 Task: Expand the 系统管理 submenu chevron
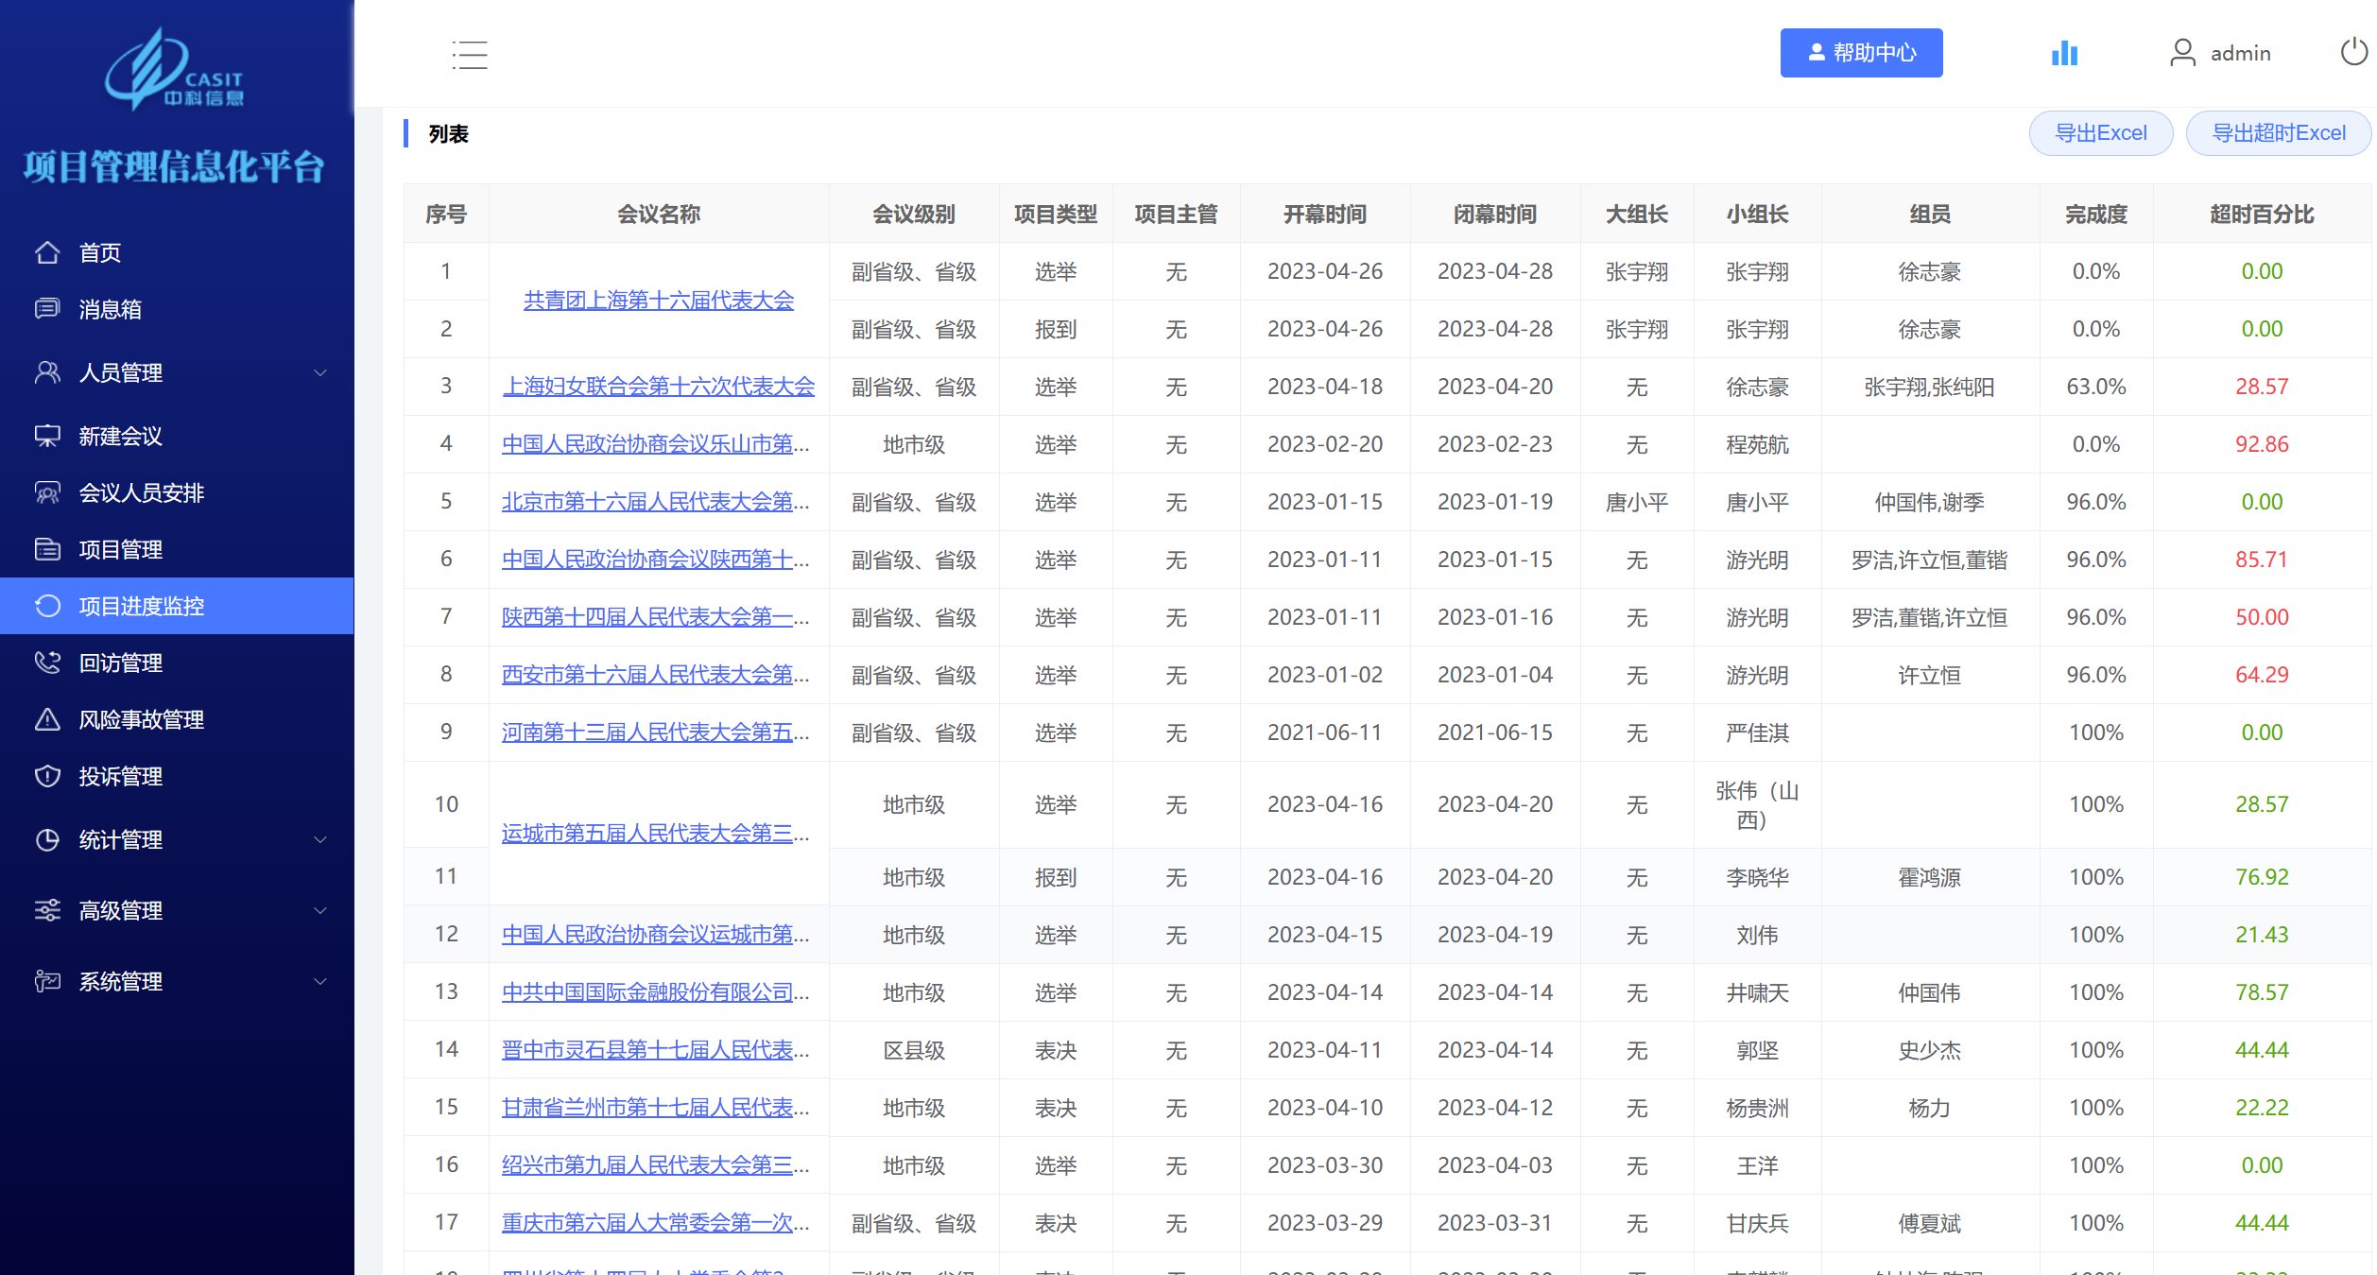pos(320,981)
